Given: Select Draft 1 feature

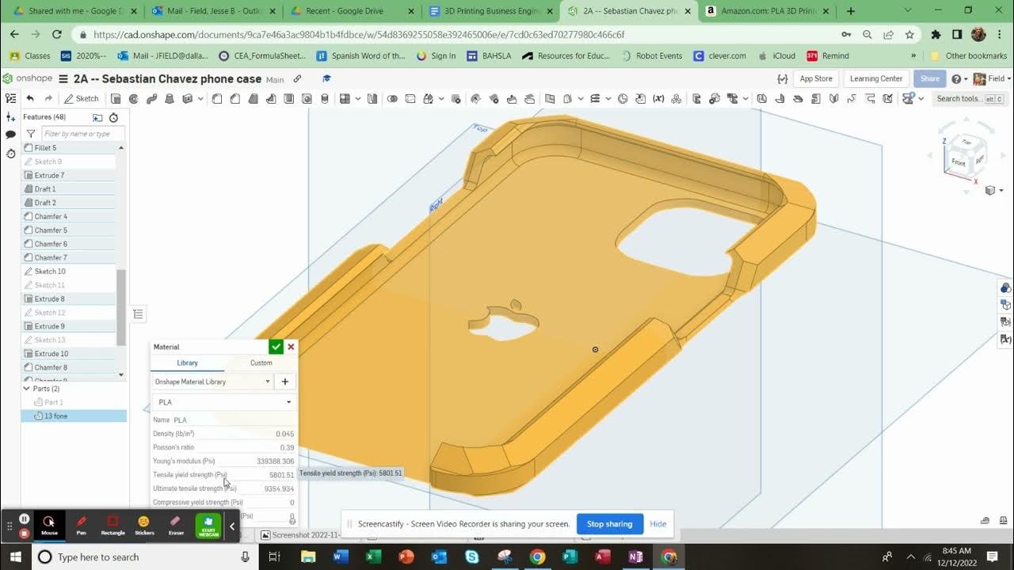Looking at the screenshot, I should point(68,189).
